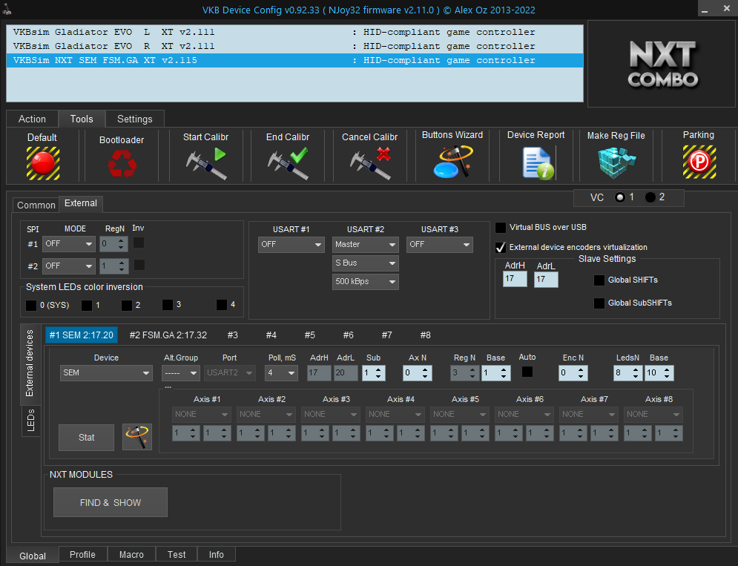Select the #2 FSM.GA 2:17.32 device tab
The image size is (738, 566).
point(168,335)
